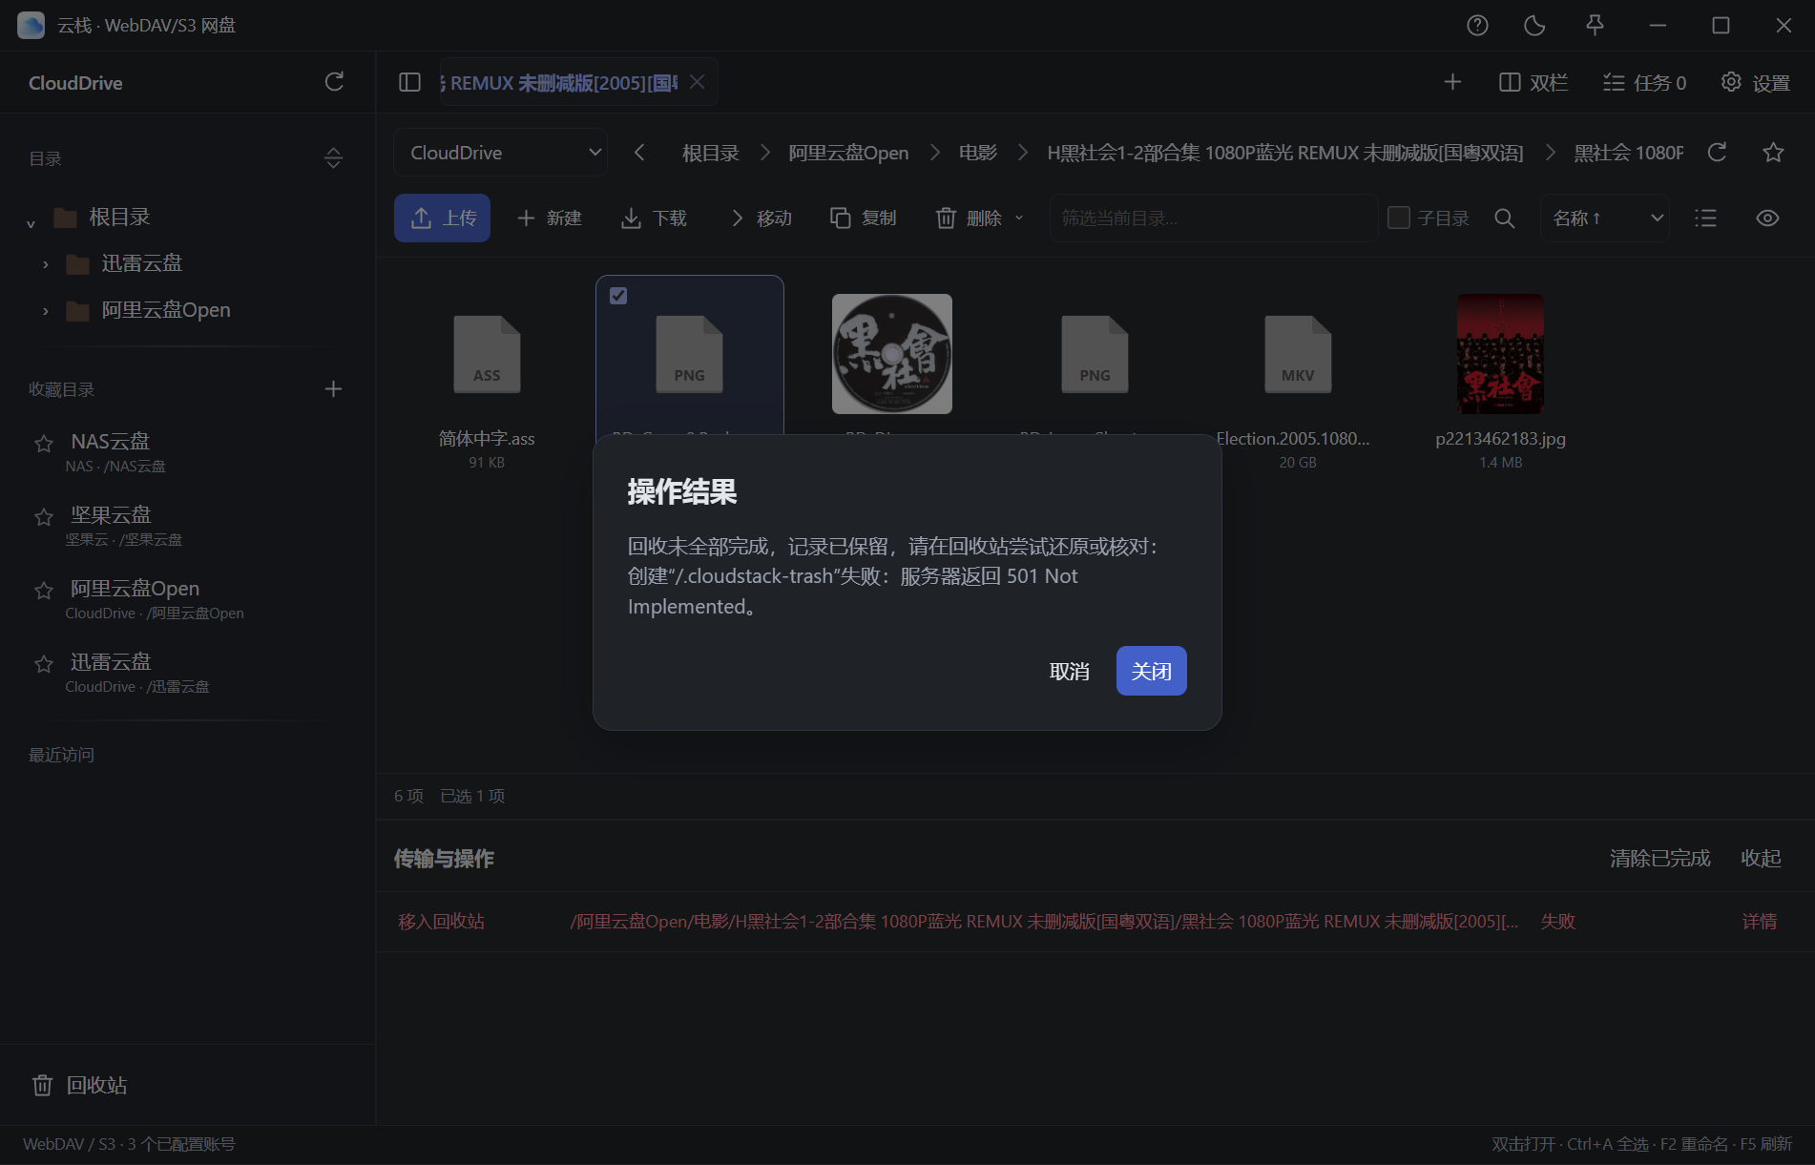
Task: Refresh the CloudDrive sidebar
Action: [x=334, y=82]
